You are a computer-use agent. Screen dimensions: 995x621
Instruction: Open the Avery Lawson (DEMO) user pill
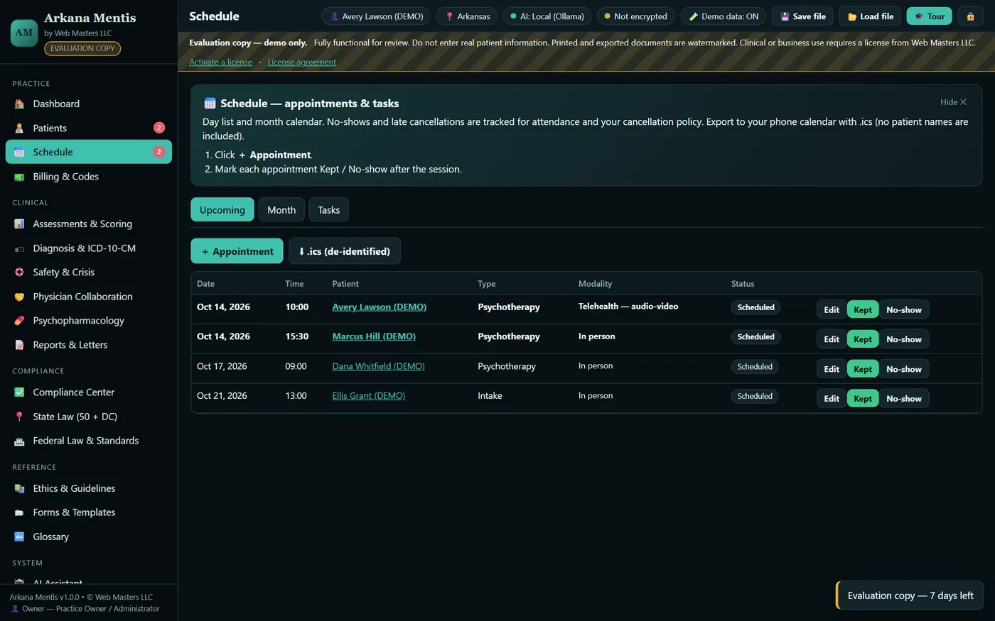(x=376, y=16)
